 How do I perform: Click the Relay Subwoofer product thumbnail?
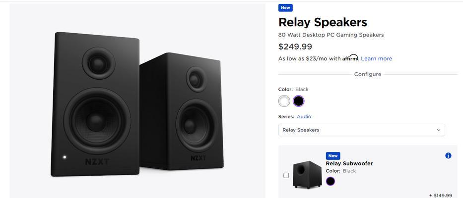pyautogui.click(x=307, y=174)
